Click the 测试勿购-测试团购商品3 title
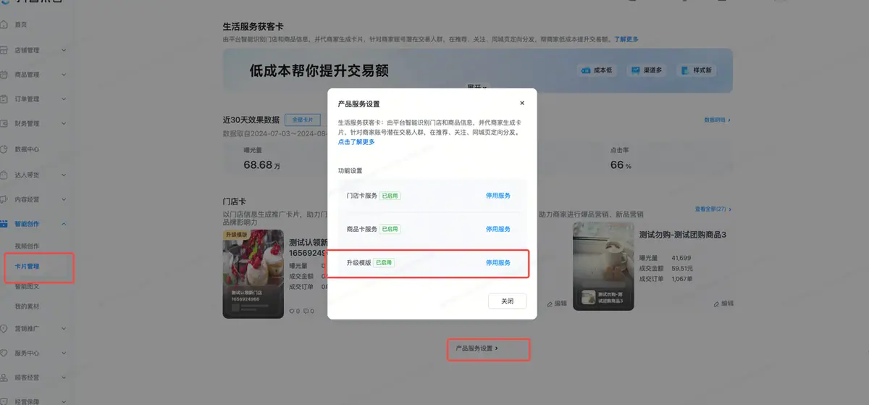This screenshot has width=869, height=405. tap(682, 235)
